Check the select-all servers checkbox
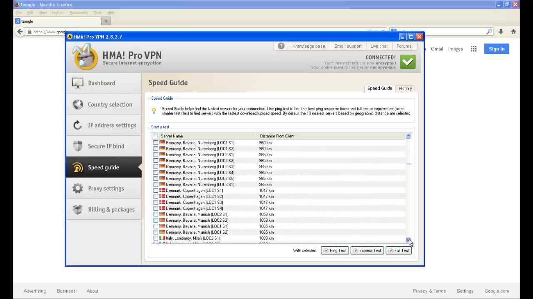The height and width of the screenshot is (299, 533). click(155, 136)
